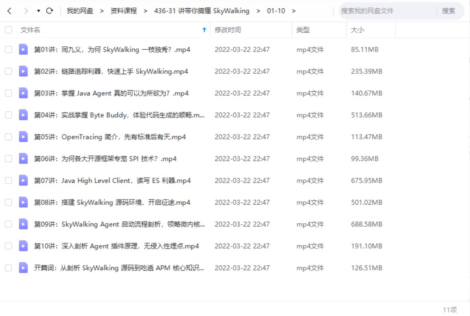Click video icon of 第09讲 file

[x=24, y=224]
